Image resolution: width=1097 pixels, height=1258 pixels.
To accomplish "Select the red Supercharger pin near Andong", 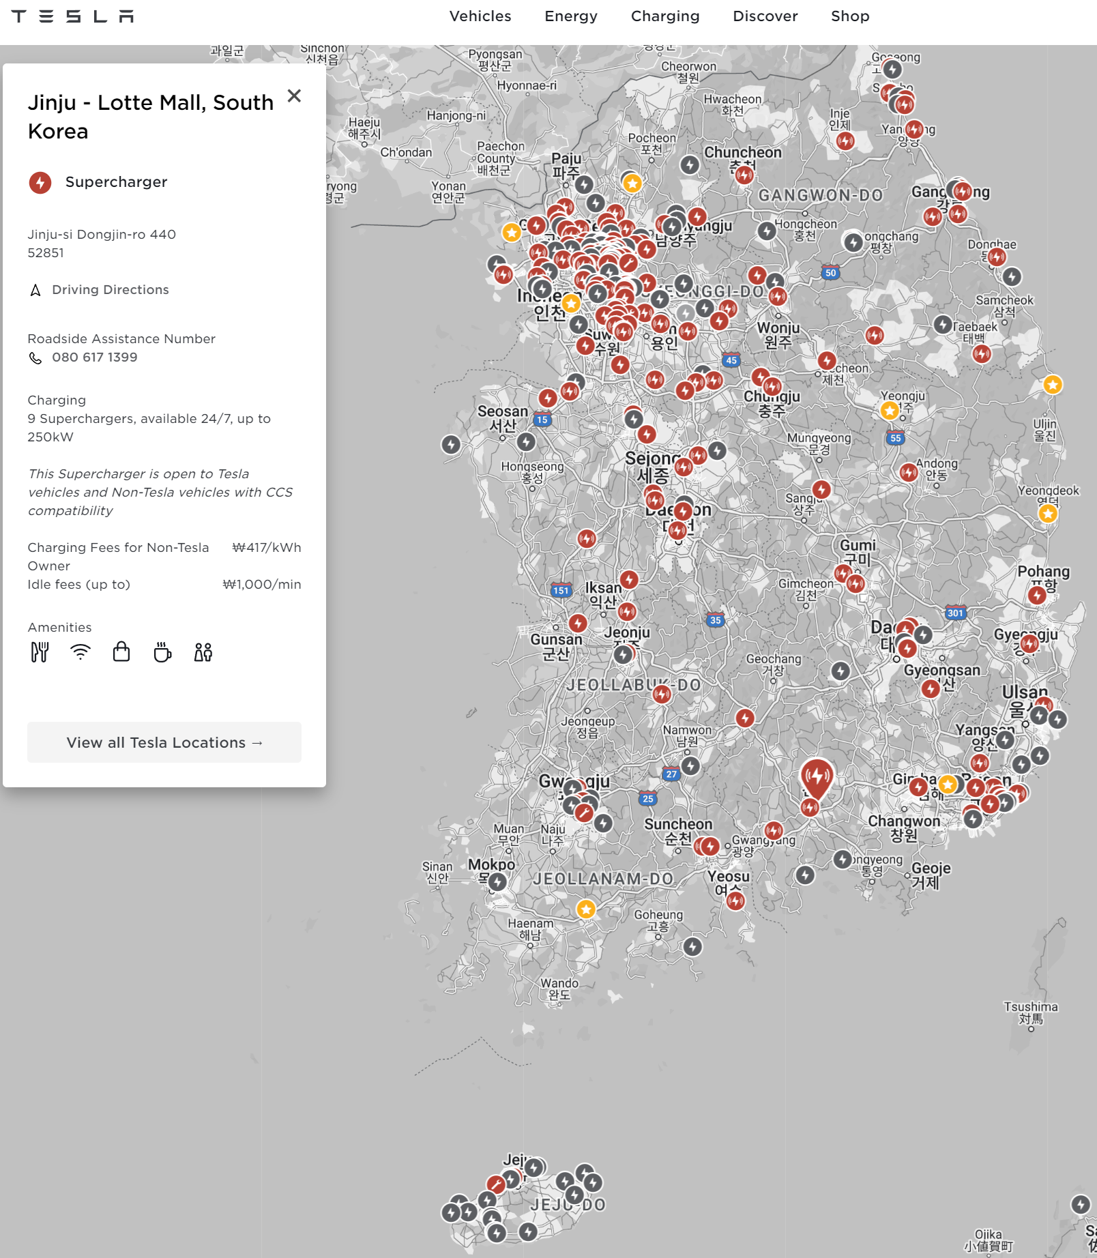I will [x=909, y=472].
